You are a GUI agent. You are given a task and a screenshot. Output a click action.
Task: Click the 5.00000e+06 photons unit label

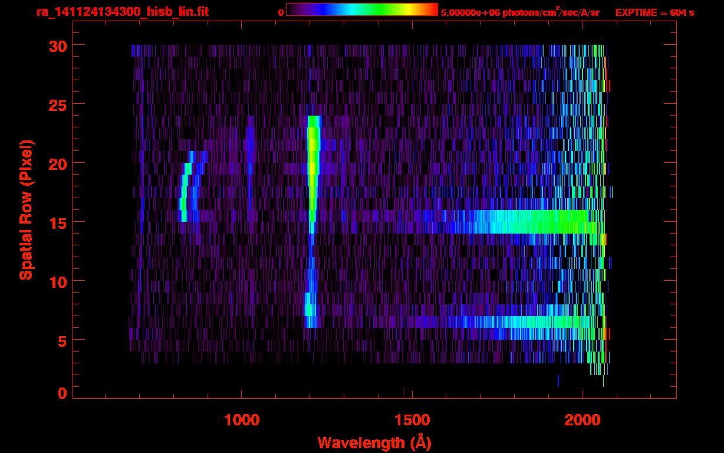(x=520, y=12)
